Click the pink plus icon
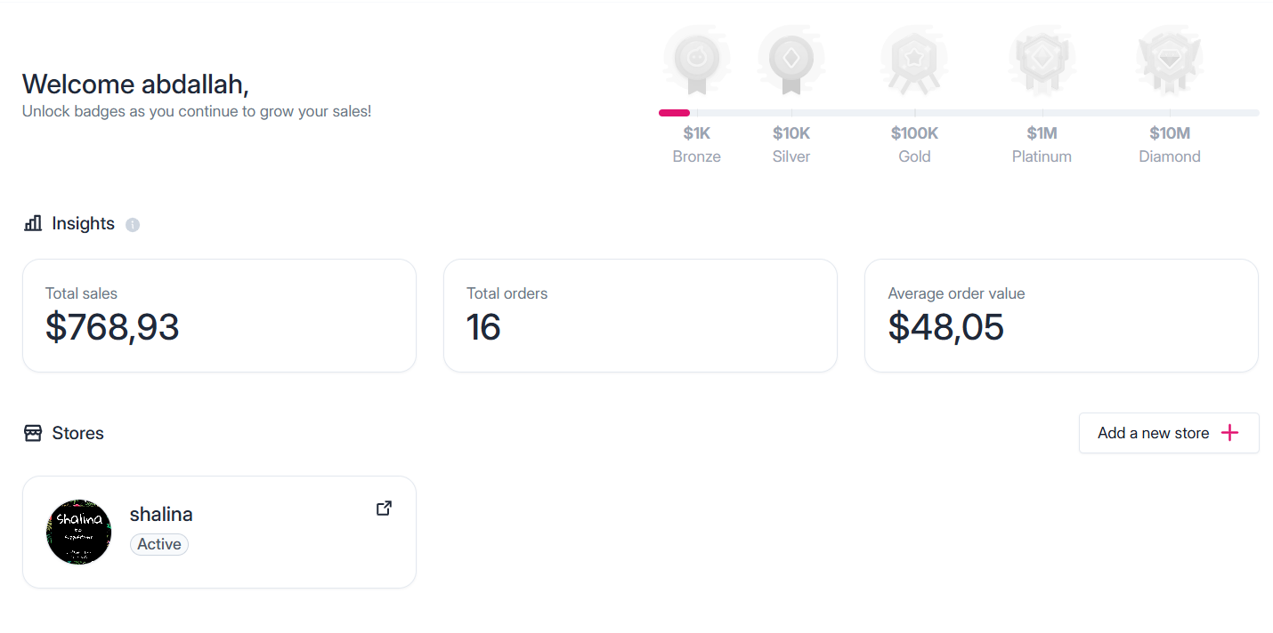The height and width of the screenshot is (633, 1273). pyautogui.click(x=1229, y=433)
